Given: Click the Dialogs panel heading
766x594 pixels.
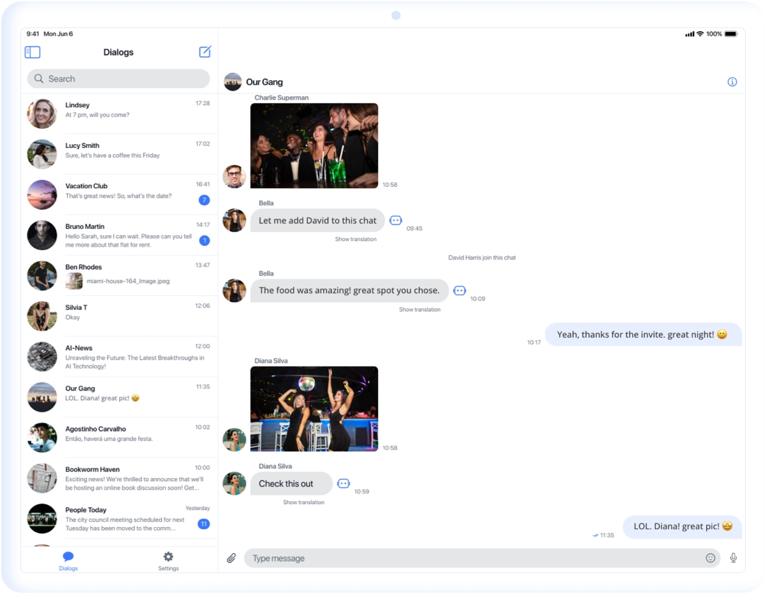Looking at the screenshot, I should [x=119, y=52].
